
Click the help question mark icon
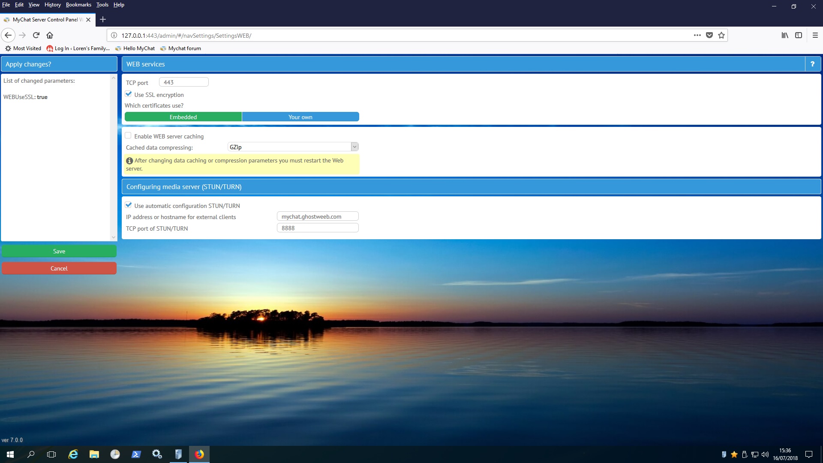point(812,64)
